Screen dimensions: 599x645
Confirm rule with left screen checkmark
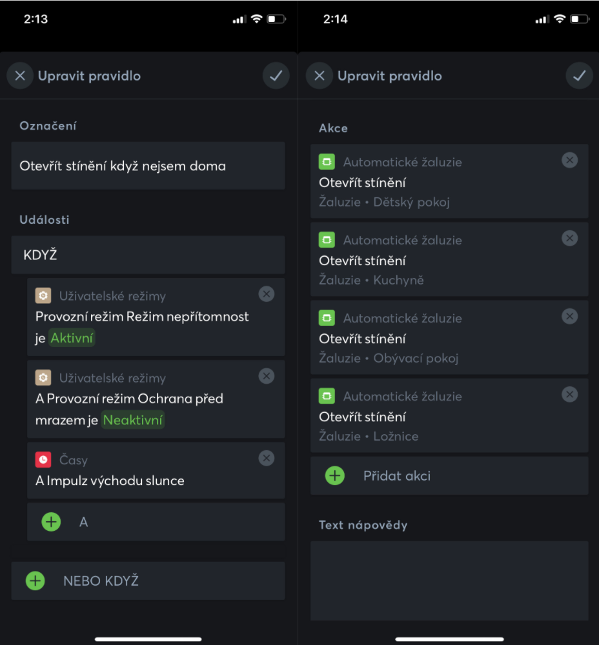[276, 76]
